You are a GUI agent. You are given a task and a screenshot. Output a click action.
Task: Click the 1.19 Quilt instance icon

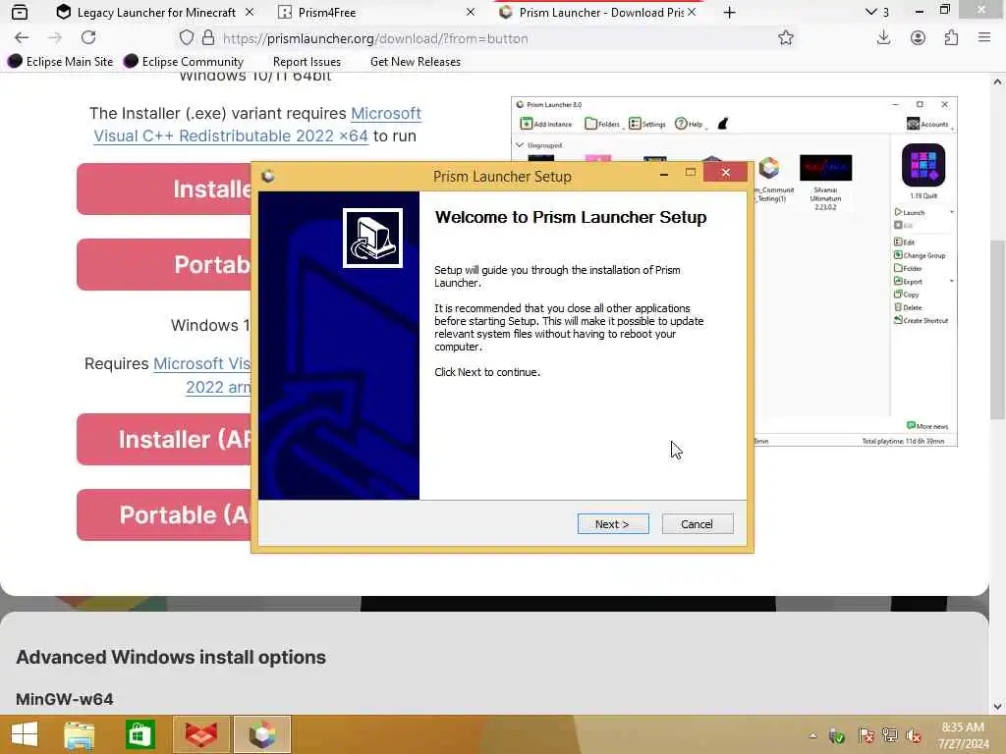[922, 165]
